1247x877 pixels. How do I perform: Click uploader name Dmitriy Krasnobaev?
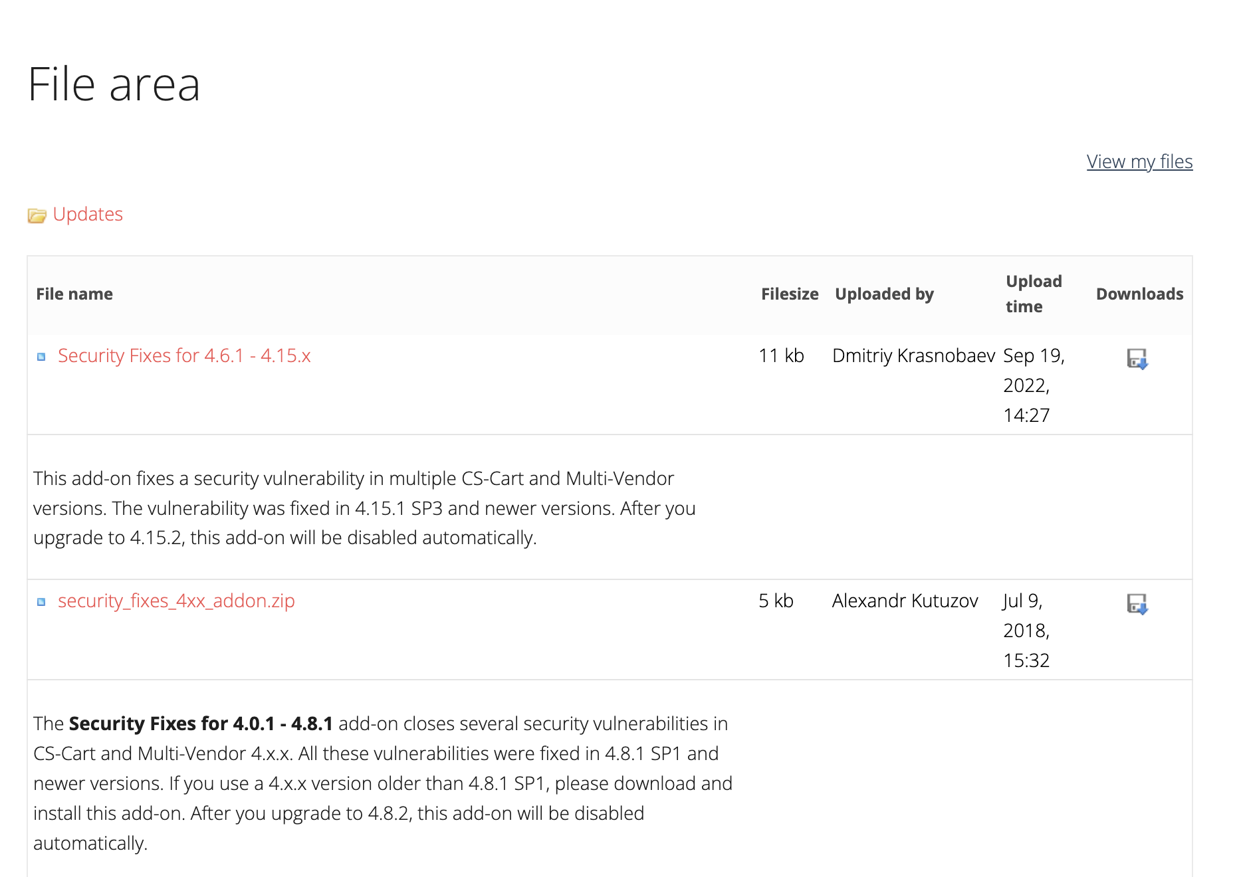(913, 355)
